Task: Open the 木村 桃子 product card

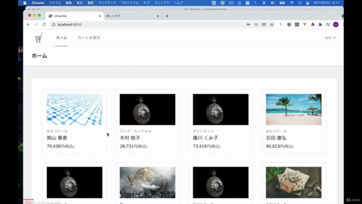Action: click(148, 122)
